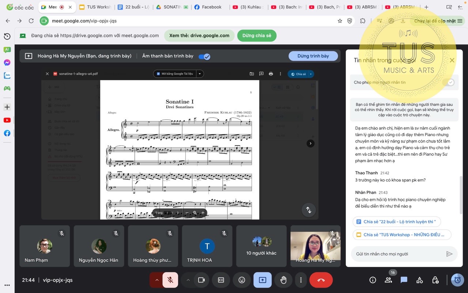Switch to the '(3) Bach: In' tab

(x=287, y=7)
